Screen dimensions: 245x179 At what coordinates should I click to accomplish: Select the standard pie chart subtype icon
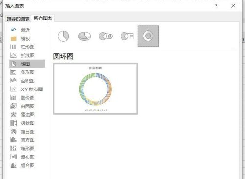pyautogui.click(x=63, y=36)
